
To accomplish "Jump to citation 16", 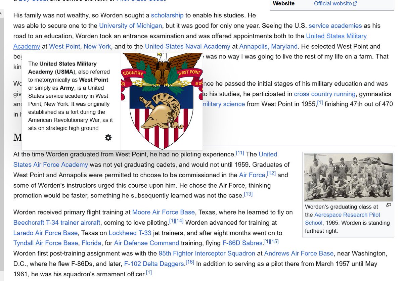I will [x=190, y=262].
